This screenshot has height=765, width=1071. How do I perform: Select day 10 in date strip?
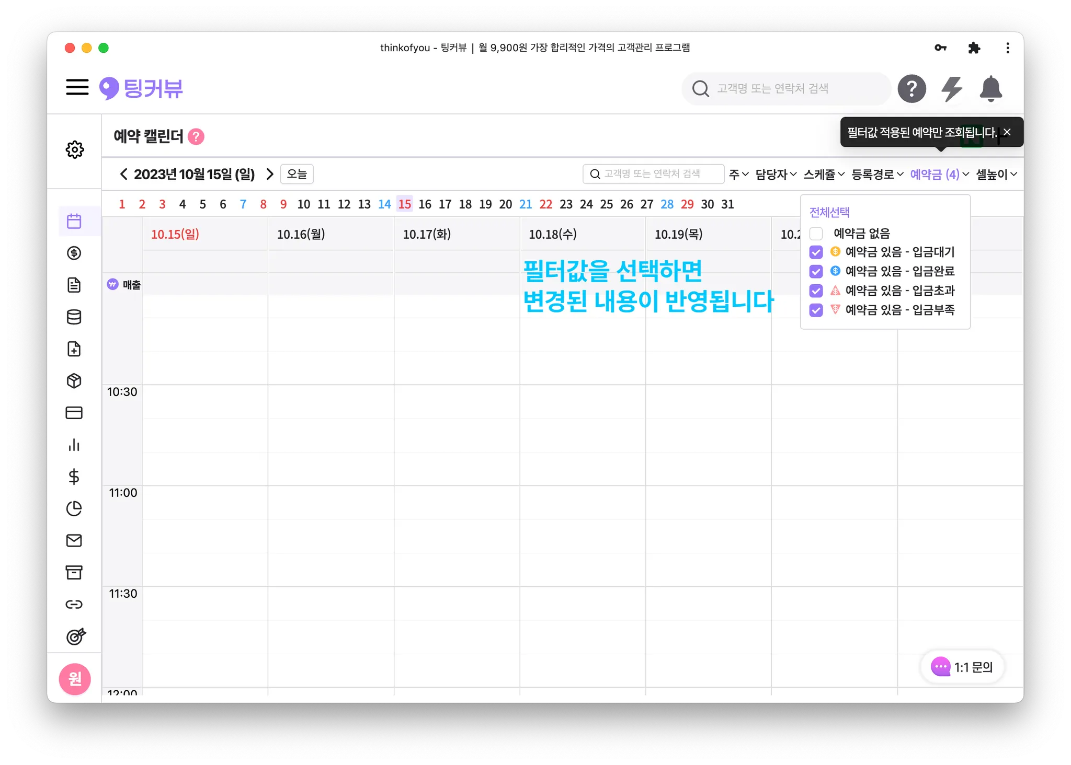[303, 204]
